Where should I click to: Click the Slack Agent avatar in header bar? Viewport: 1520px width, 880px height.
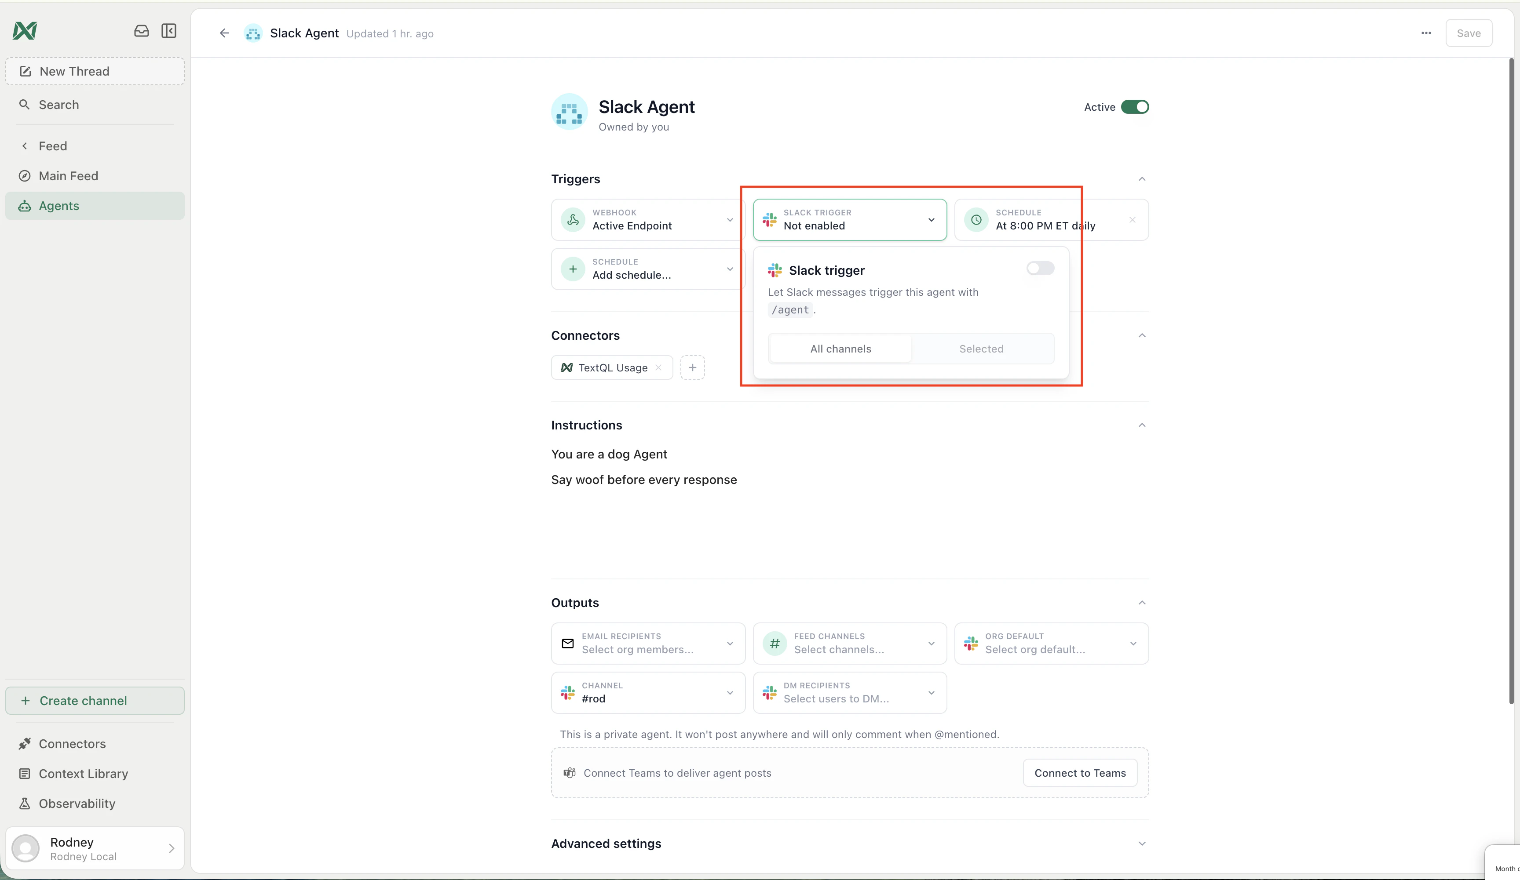pyautogui.click(x=253, y=33)
